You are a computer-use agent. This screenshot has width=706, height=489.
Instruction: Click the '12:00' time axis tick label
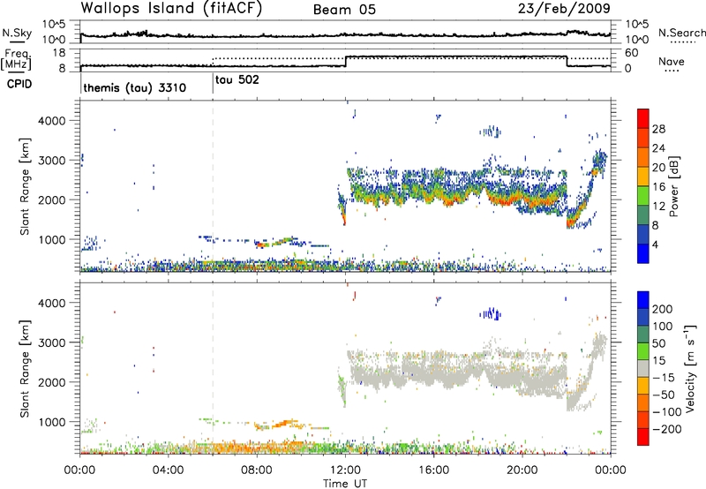(x=345, y=470)
